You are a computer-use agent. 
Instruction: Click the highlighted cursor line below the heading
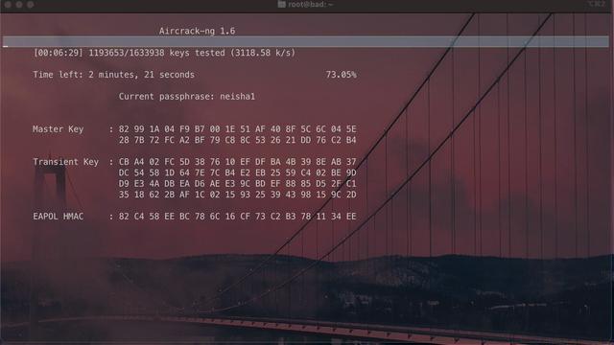click(306, 42)
